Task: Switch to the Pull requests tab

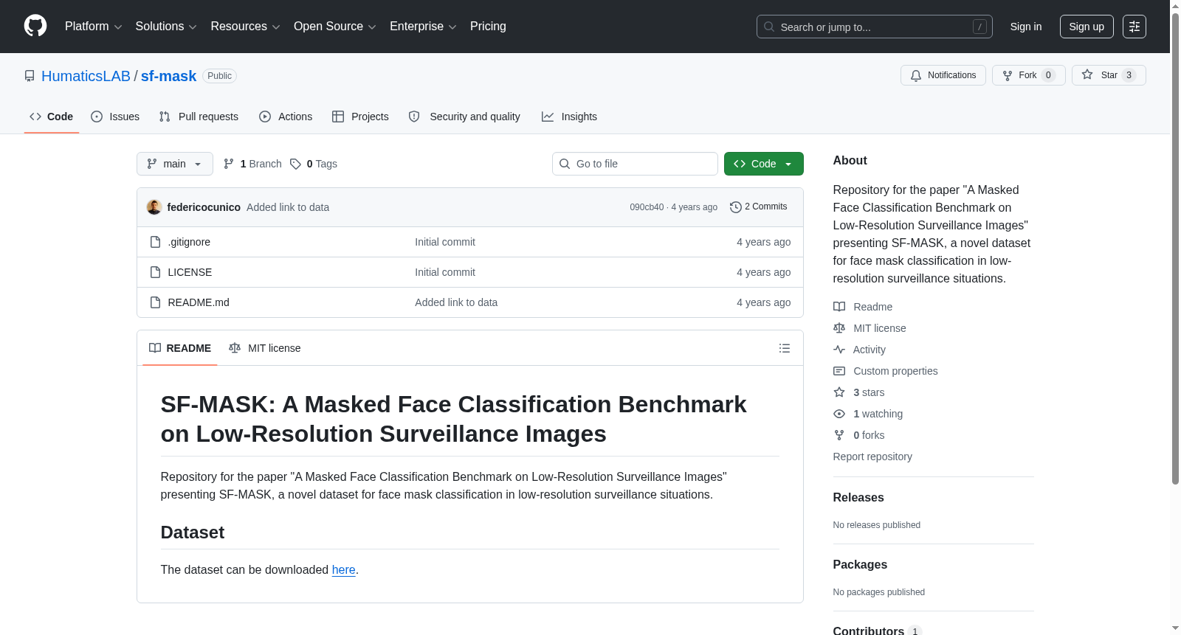Action: [x=199, y=117]
